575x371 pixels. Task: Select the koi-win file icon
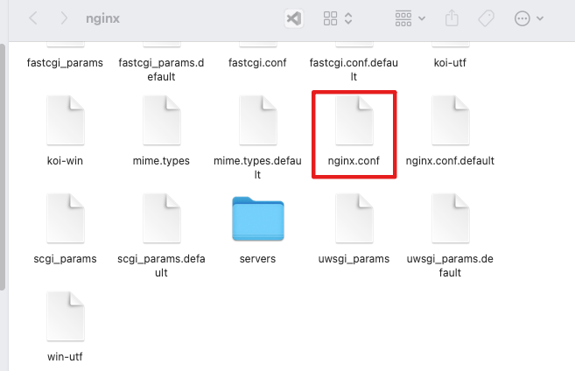pos(66,120)
